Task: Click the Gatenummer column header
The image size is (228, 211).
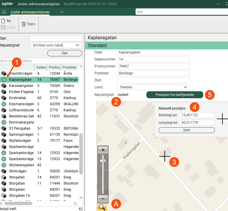Action: click(41, 67)
